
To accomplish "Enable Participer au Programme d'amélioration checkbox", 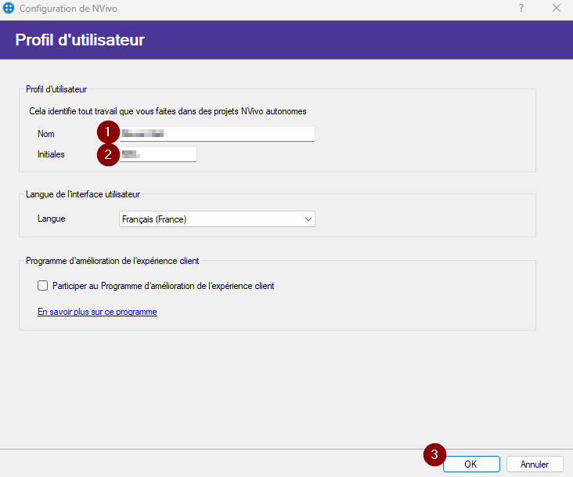I will point(42,285).
